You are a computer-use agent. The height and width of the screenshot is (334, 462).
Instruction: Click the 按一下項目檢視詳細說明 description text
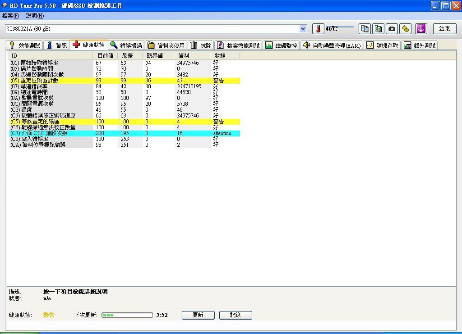click(75, 292)
